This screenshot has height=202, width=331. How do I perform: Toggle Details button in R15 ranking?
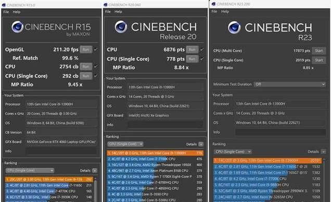click(95, 171)
